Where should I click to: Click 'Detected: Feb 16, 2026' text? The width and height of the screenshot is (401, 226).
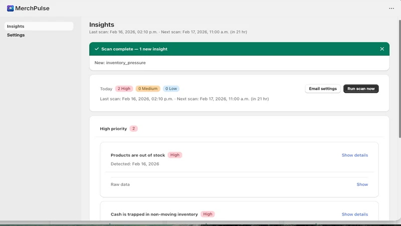click(x=135, y=164)
